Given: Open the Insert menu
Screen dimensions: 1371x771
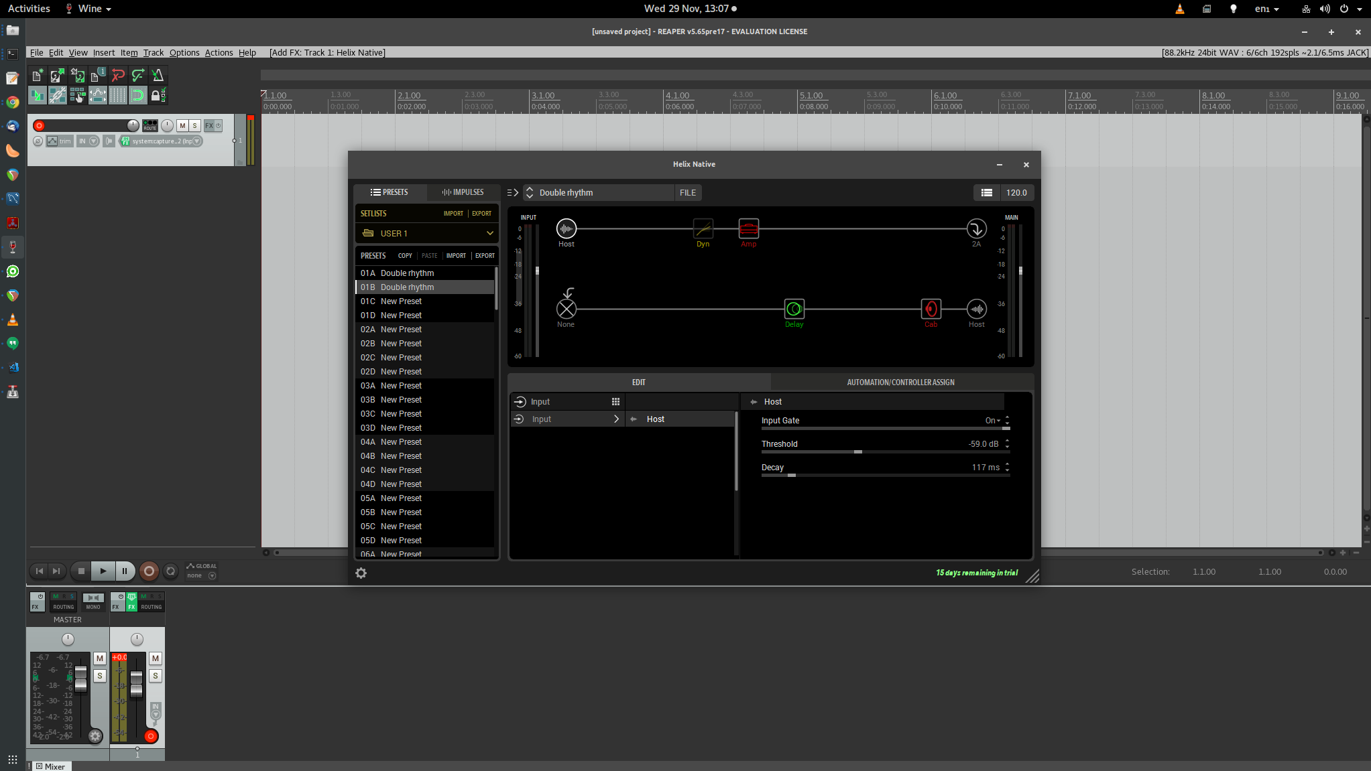Looking at the screenshot, I should click(103, 53).
